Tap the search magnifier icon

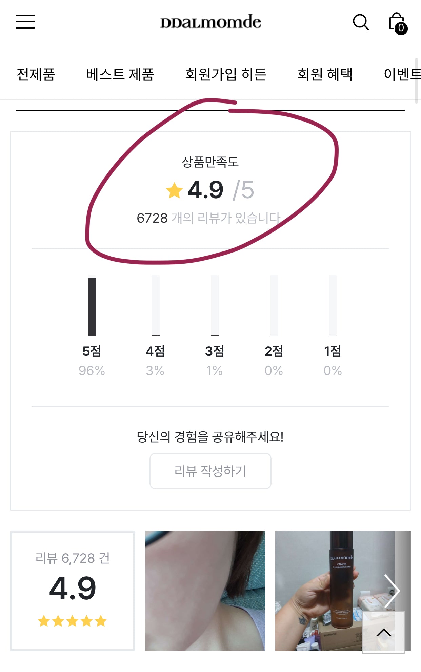coord(361,22)
